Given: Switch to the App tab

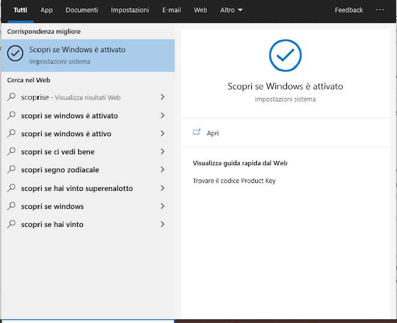Looking at the screenshot, I should click(x=46, y=10).
